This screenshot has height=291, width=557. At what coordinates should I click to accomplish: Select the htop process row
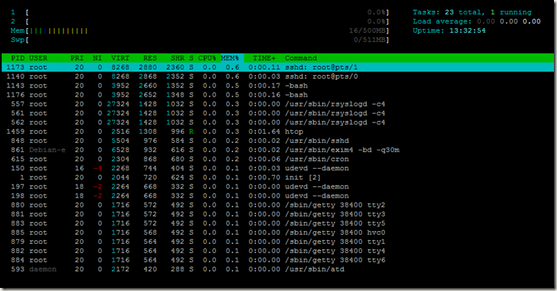tap(278, 131)
